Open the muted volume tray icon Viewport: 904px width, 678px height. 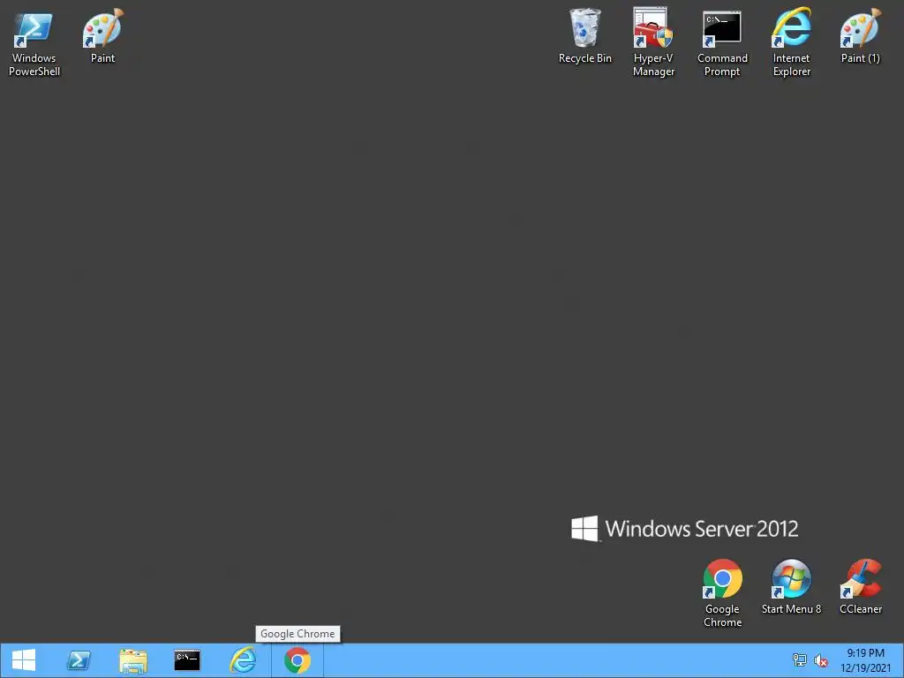(821, 660)
